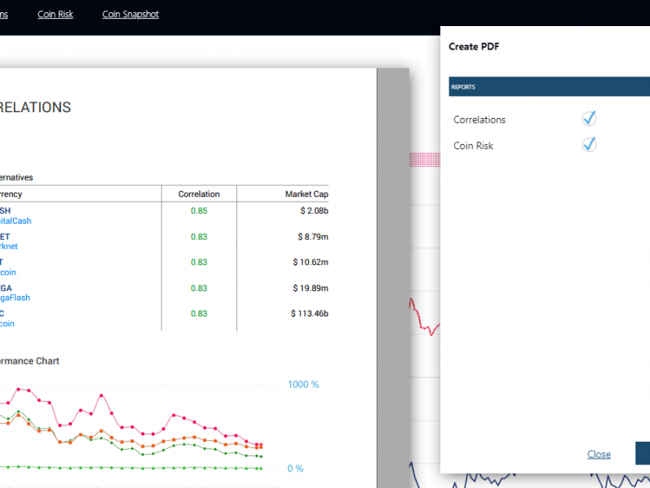Click the Correlations label in reports list
The image size is (650, 488).
(479, 120)
